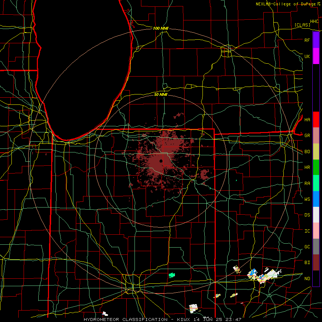
Task: Click the gray GC legend swatch
Action: [x=316, y=247]
